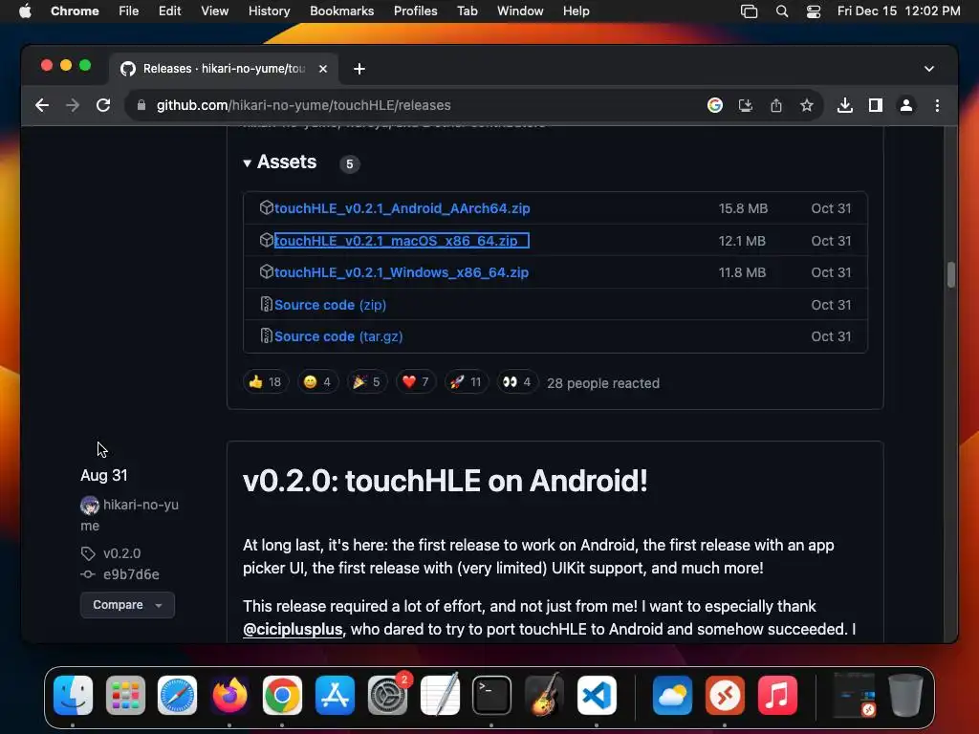Open the File menu
This screenshot has height=734, width=979.
tap(129, 11)
